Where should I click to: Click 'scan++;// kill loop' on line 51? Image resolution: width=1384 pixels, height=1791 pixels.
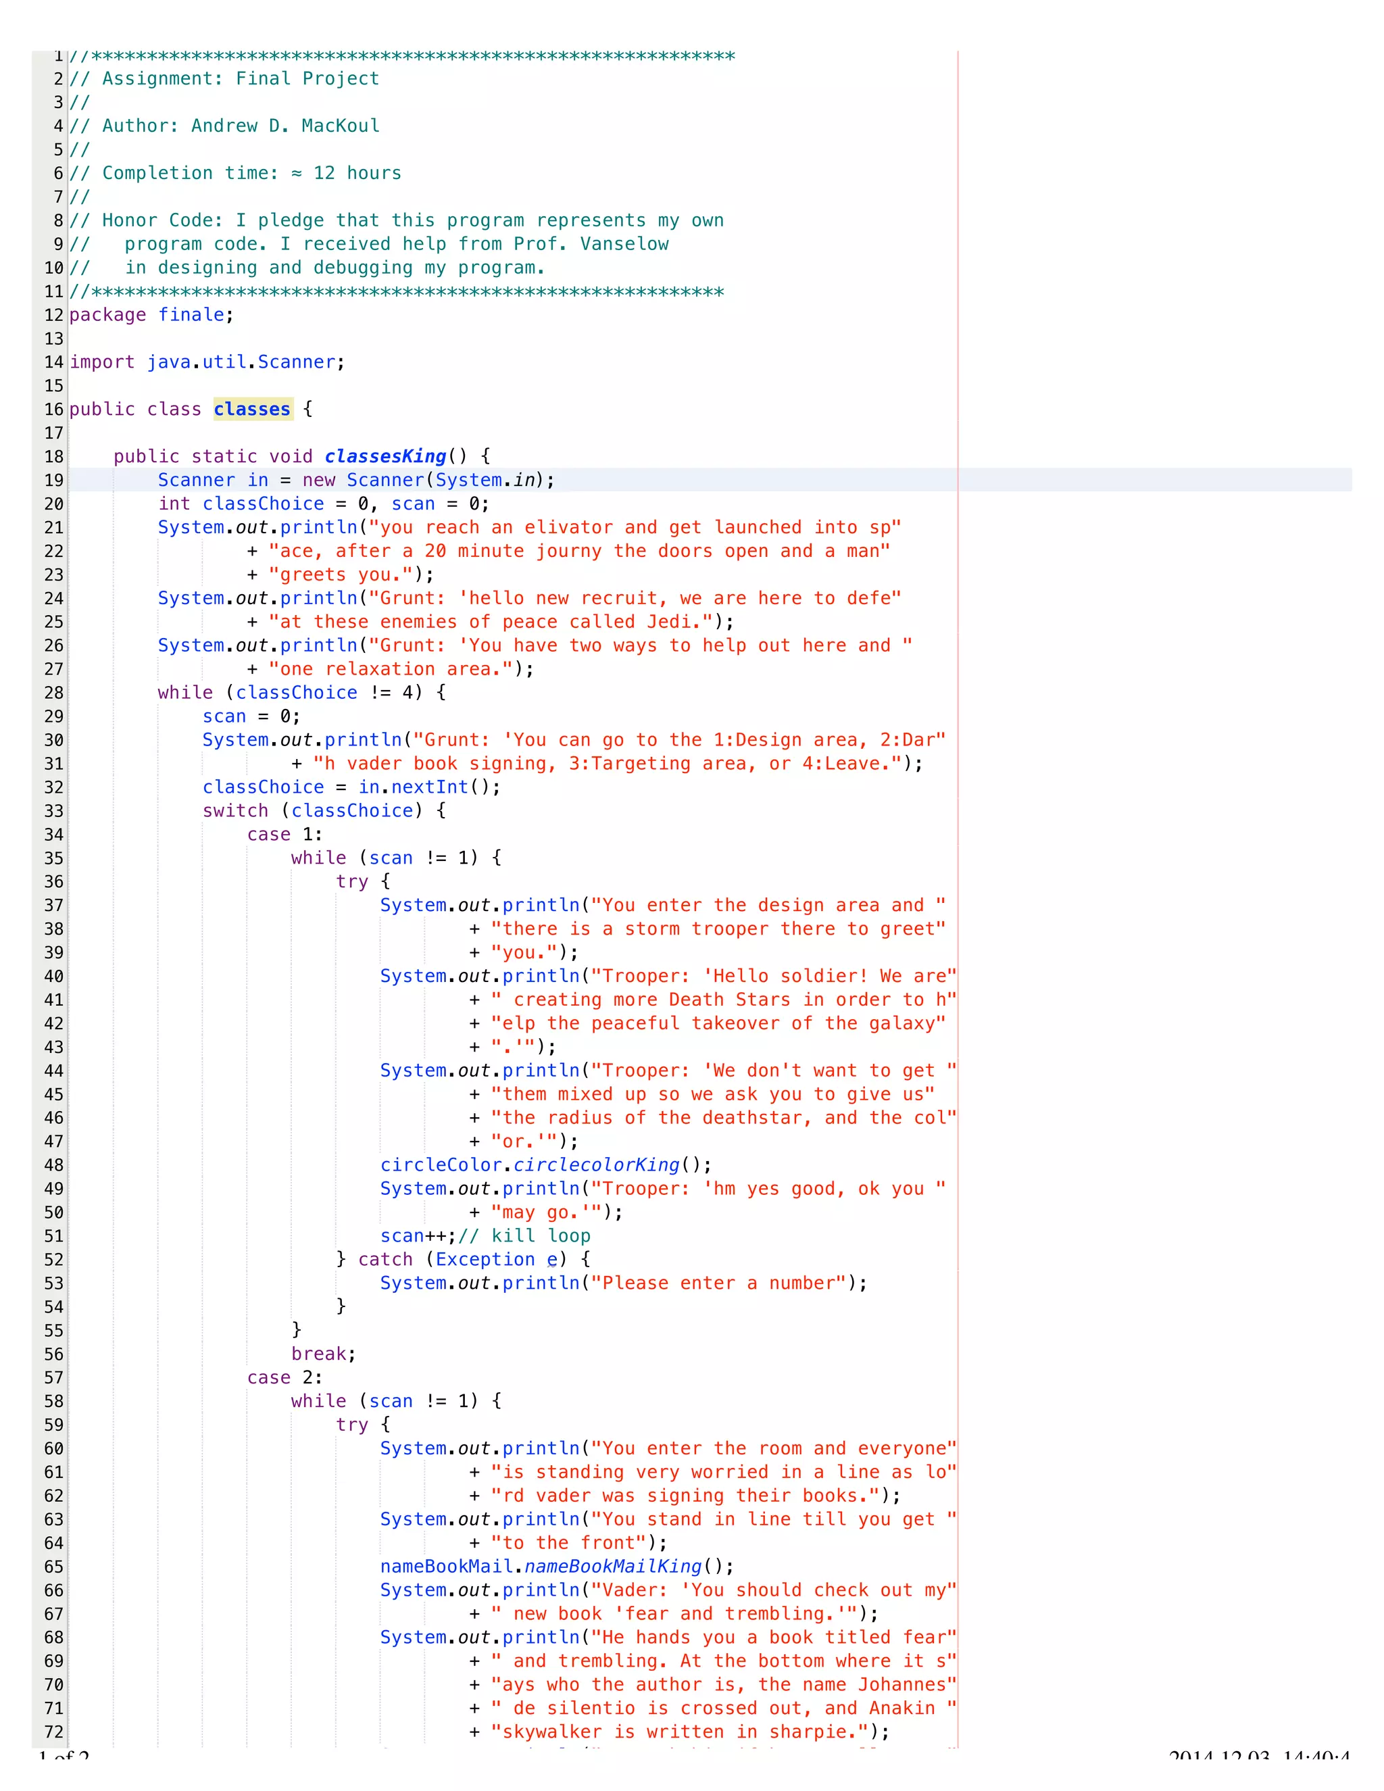tap(485, 1237)
